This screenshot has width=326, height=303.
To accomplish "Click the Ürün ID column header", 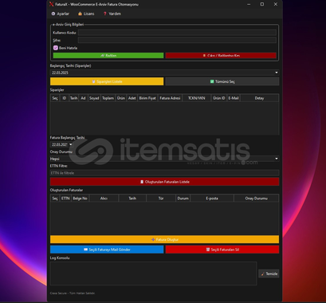I will [x=219, y=98].
